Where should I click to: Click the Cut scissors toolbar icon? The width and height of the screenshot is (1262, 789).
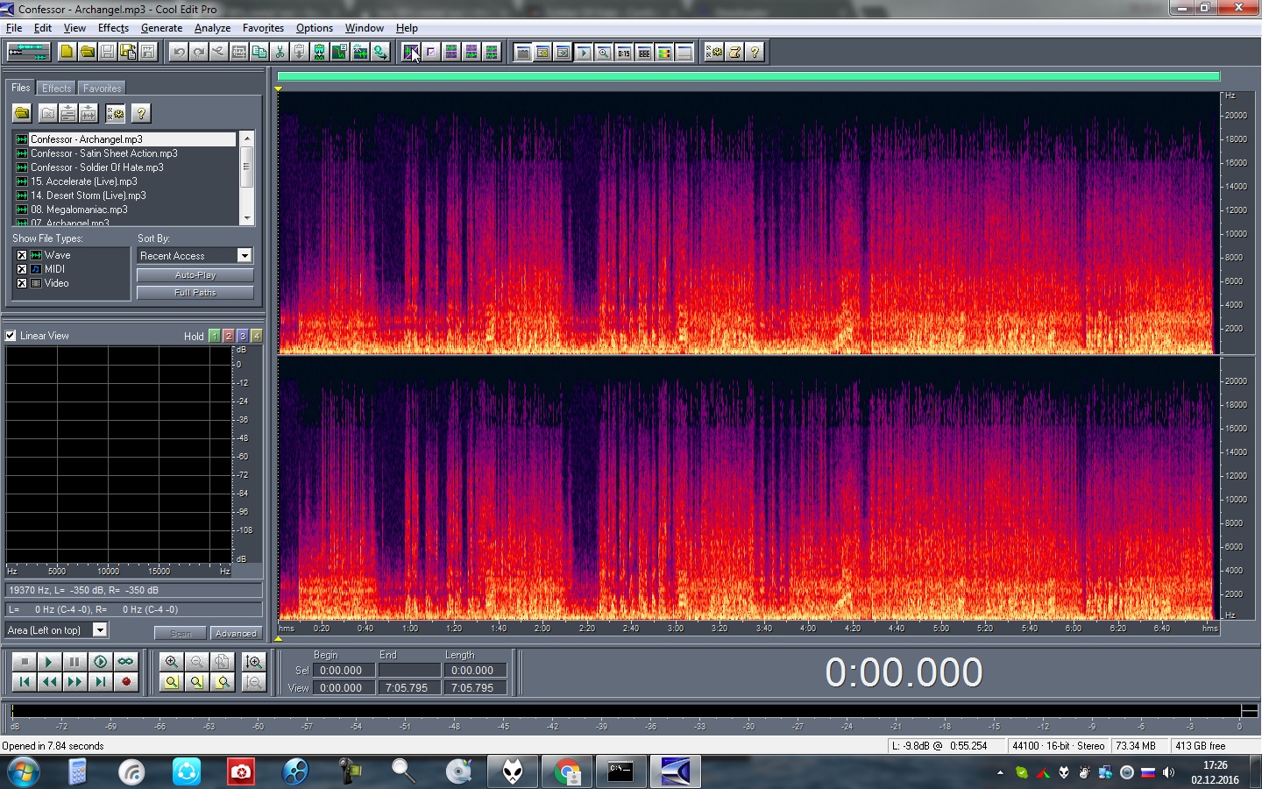click(280, 52)
